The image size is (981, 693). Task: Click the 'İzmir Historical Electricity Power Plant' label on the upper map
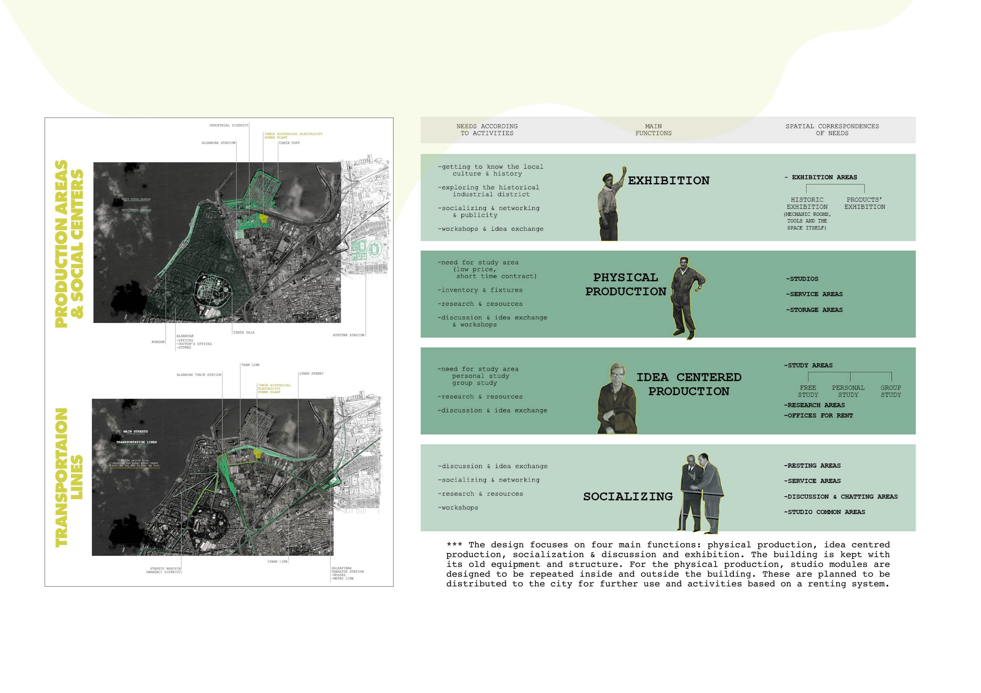click(293, 136)
